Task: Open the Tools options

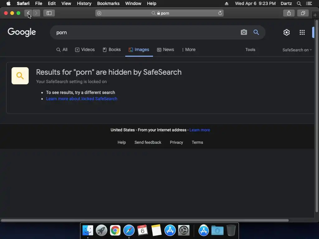Action: click(x=250, y=49)
